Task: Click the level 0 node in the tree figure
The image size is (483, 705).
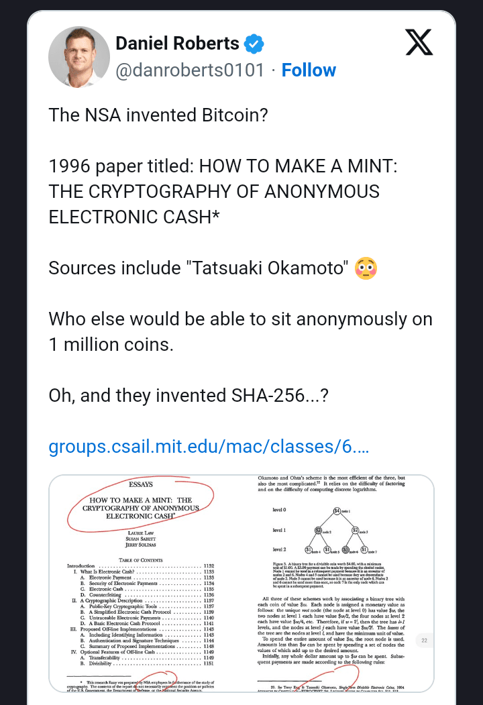Action: click(x=336, y=510)
